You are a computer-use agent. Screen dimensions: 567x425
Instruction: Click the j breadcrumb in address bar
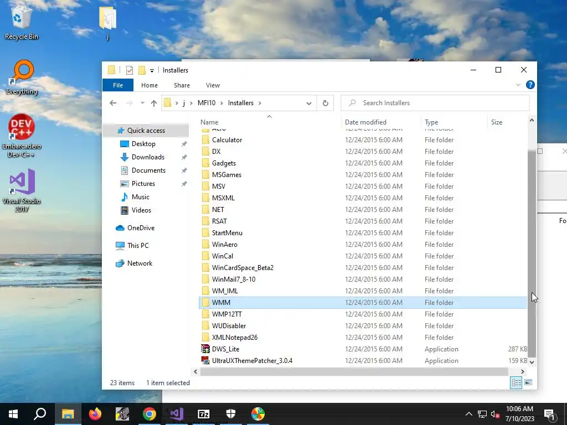click(x=184, y=103)
